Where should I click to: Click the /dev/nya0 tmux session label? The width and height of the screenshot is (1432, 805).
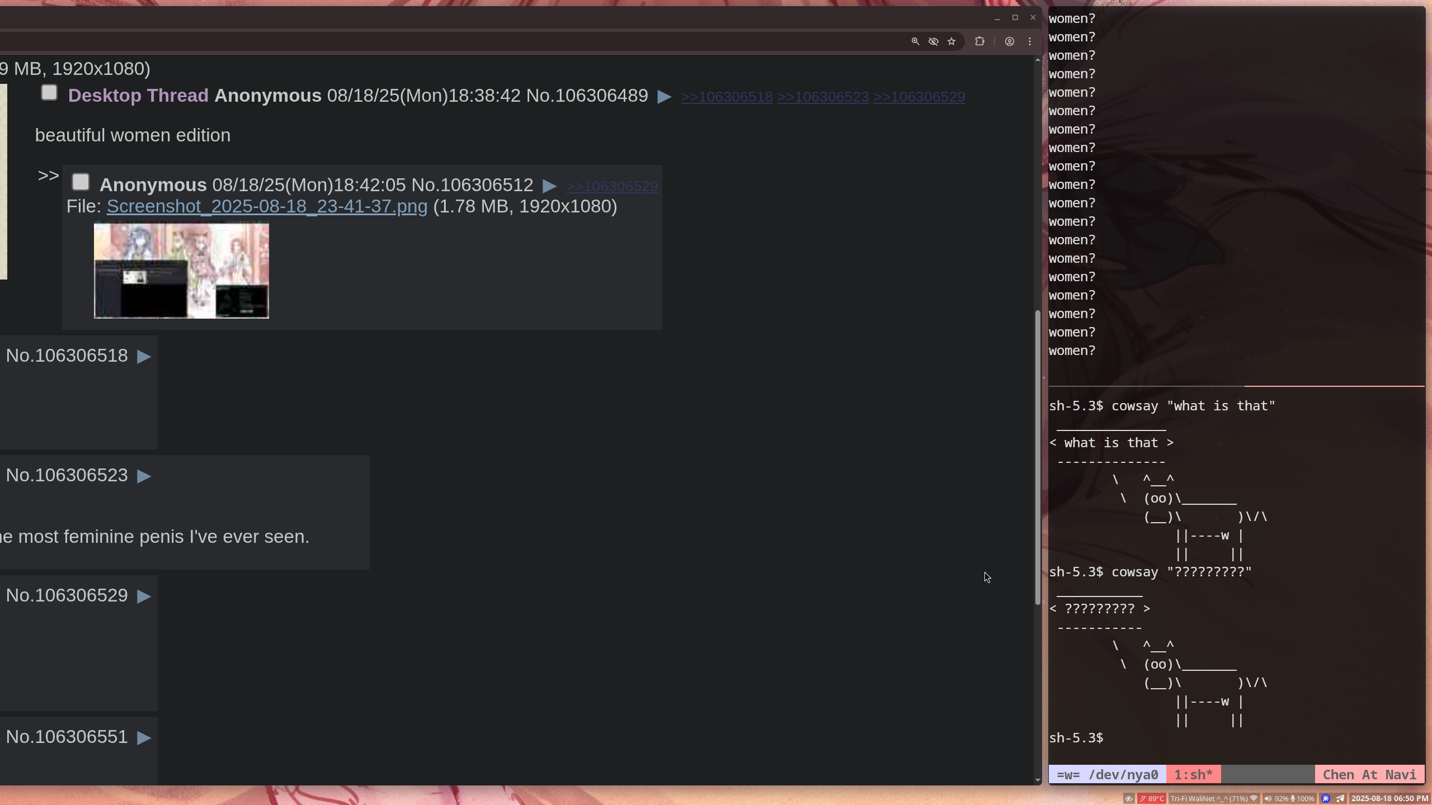[1108, 775]
